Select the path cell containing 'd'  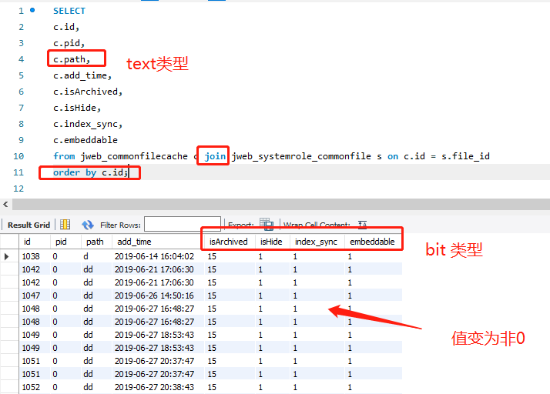(86, 255)
